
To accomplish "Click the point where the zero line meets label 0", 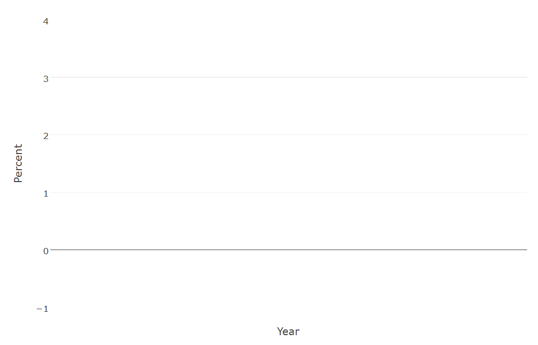I will tap(50, 250).
